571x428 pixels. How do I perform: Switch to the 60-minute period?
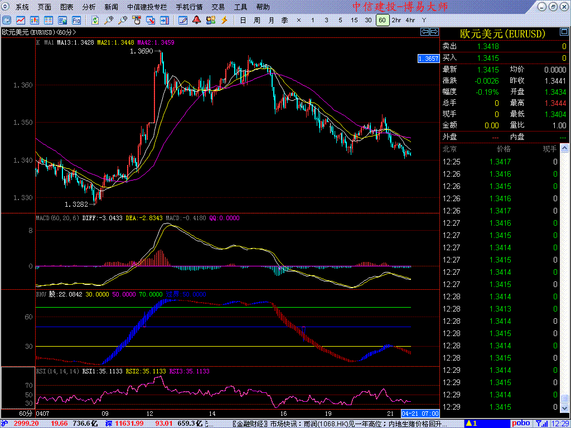coord(382,20)
